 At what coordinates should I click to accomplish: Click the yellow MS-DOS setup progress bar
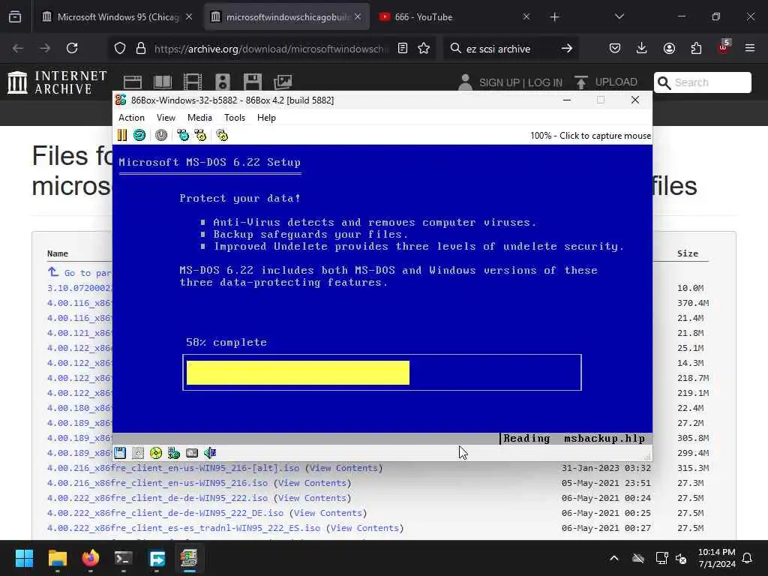(x=298, y=373)
